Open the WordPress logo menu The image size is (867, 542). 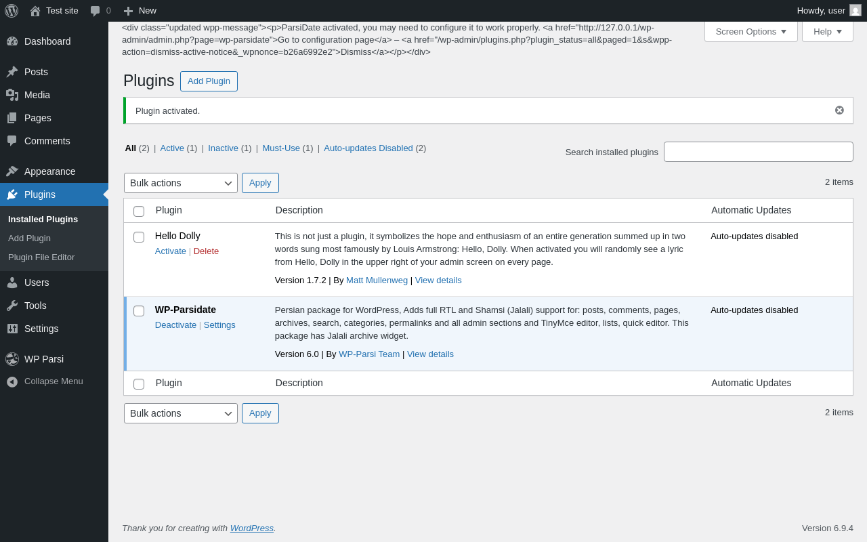(12, 11)
